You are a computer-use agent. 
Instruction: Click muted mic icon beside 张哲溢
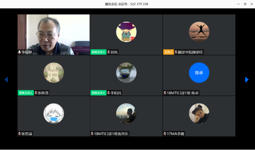20,133
